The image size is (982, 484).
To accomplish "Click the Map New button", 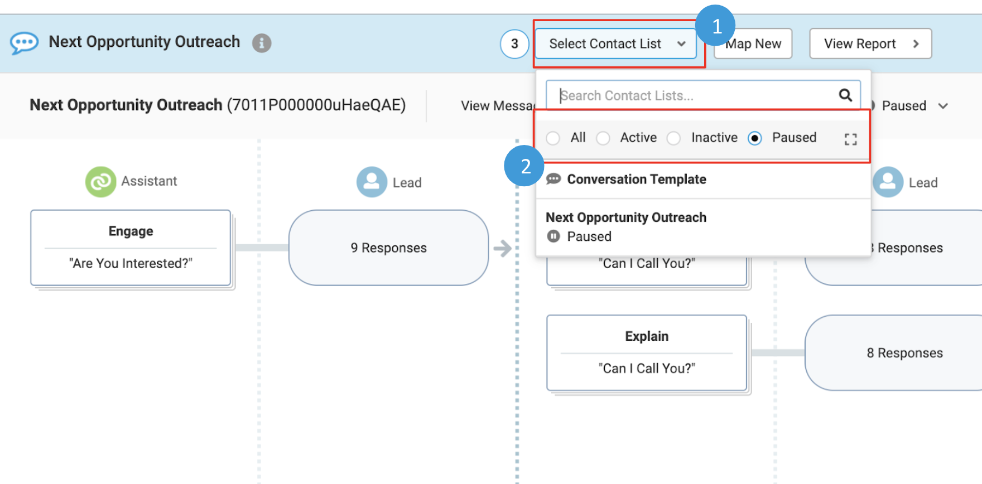I will (753, 43).
